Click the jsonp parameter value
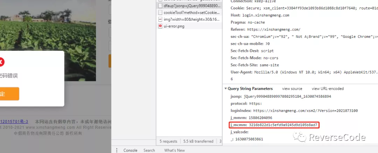 click(287, 96)
